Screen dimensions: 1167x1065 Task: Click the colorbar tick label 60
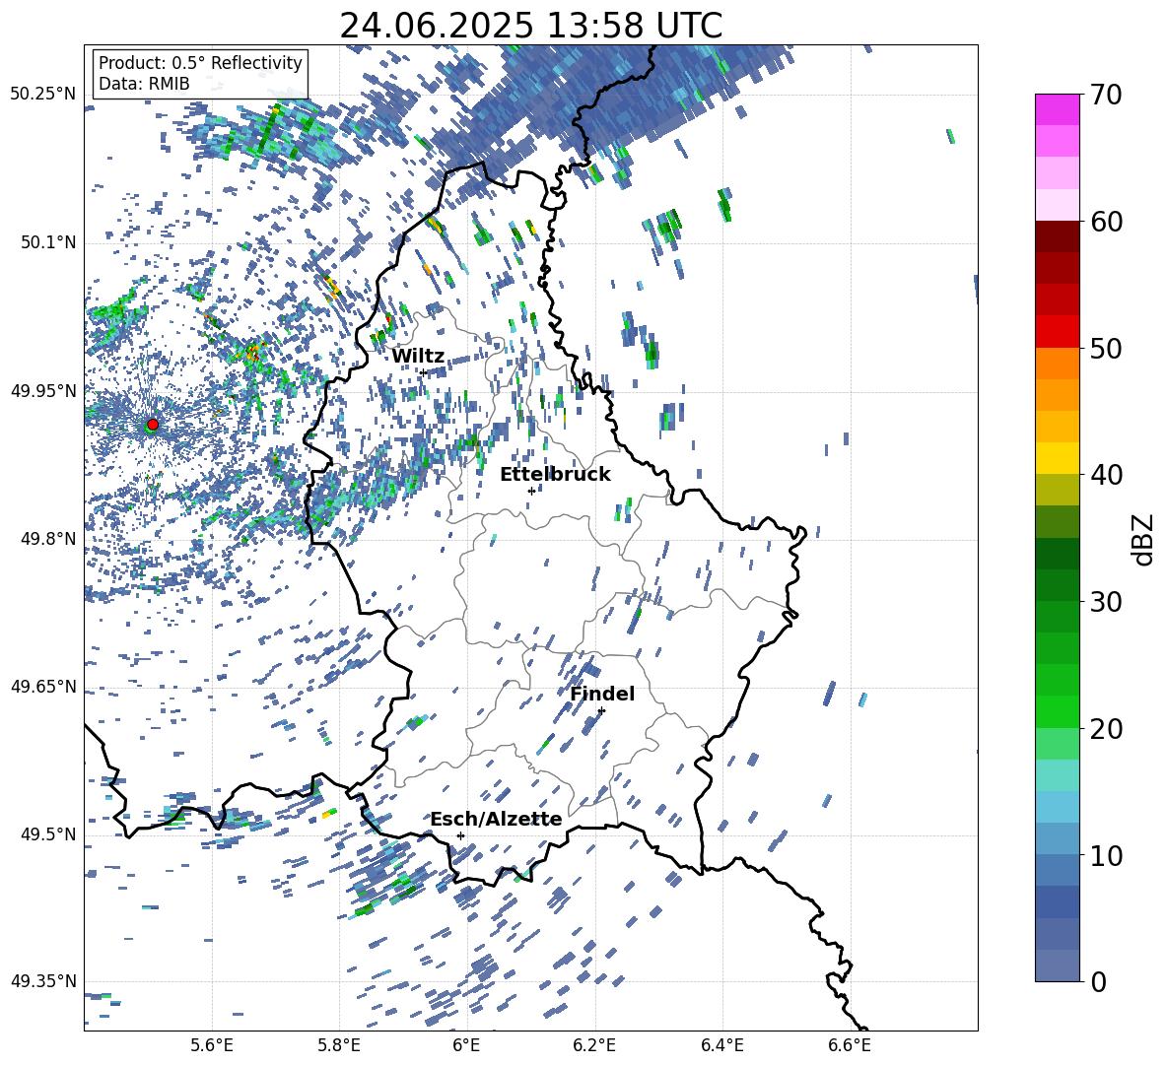point(1106,222)
